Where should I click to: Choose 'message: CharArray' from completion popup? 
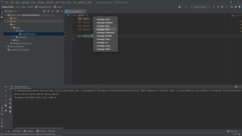[105, 33]
